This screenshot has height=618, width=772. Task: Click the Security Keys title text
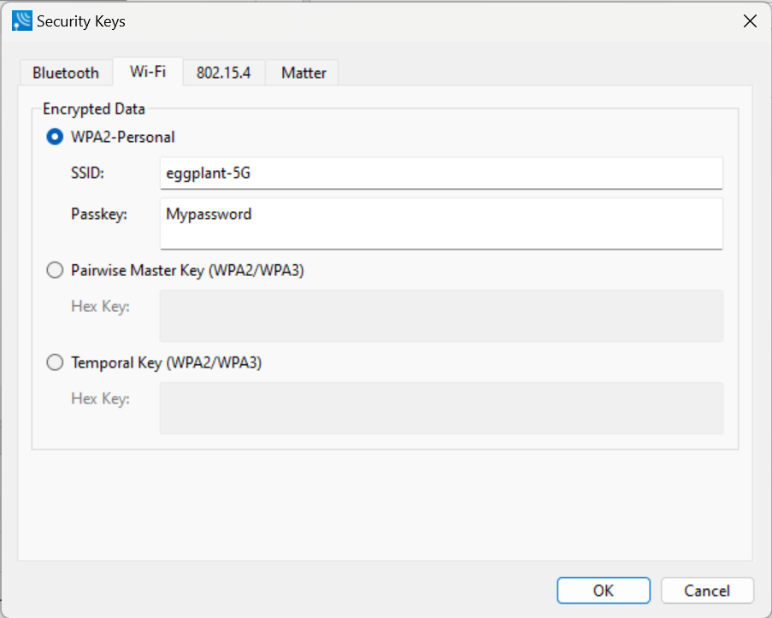click(x=81, y=21)
